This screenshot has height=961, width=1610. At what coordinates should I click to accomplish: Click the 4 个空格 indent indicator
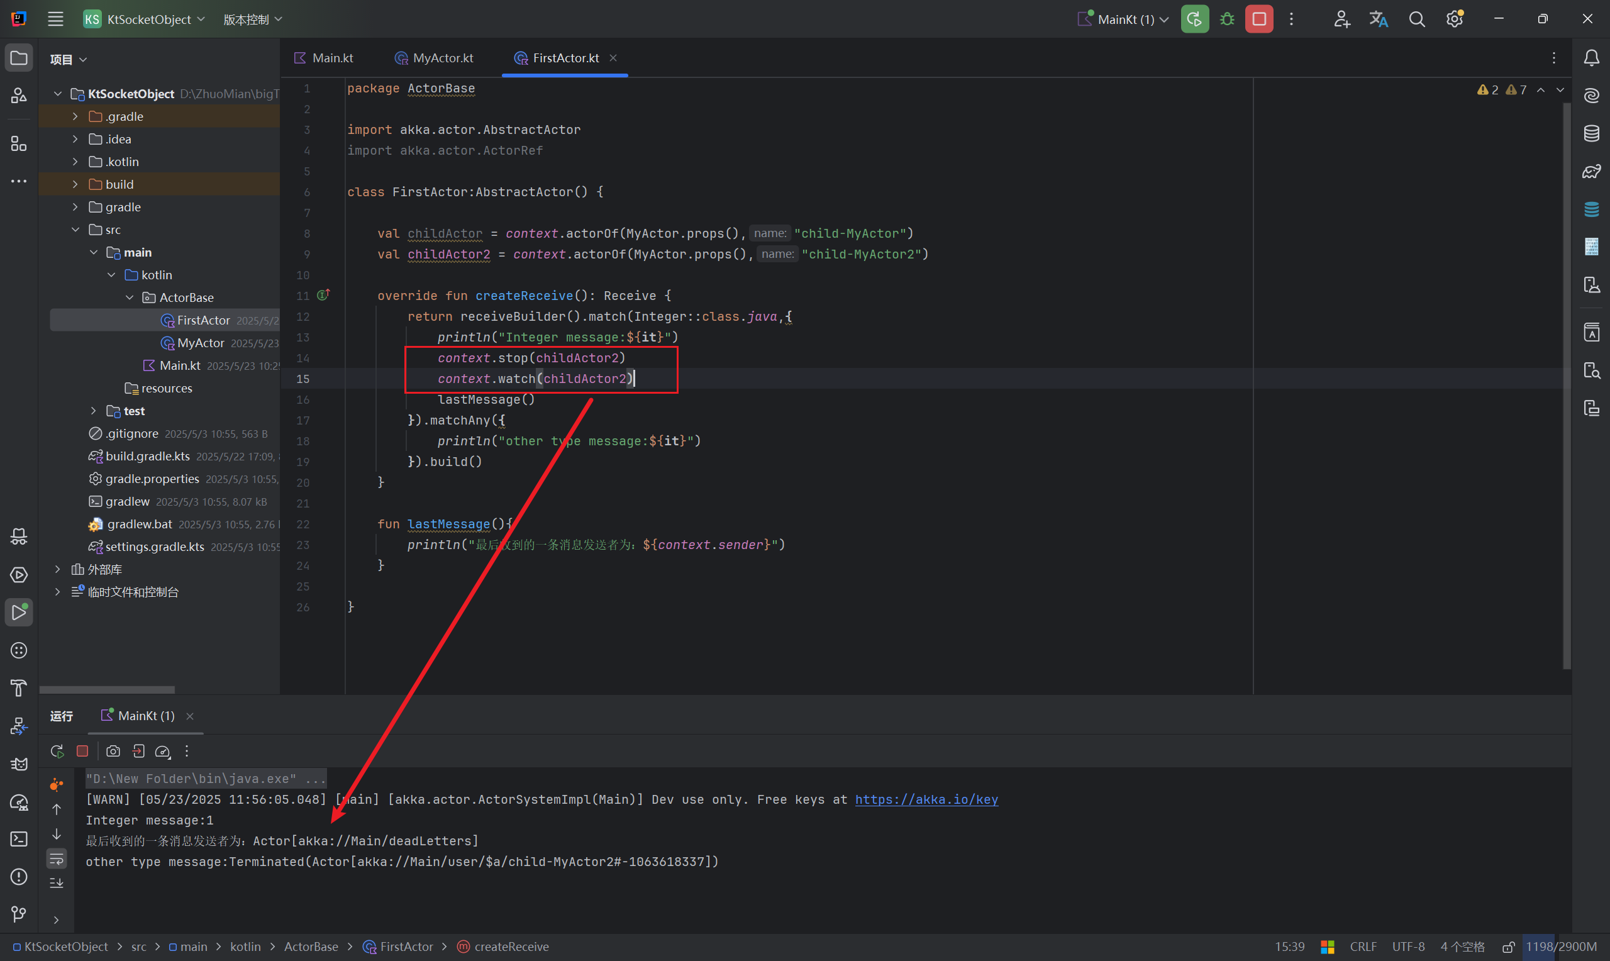[x=1462, y=947]
